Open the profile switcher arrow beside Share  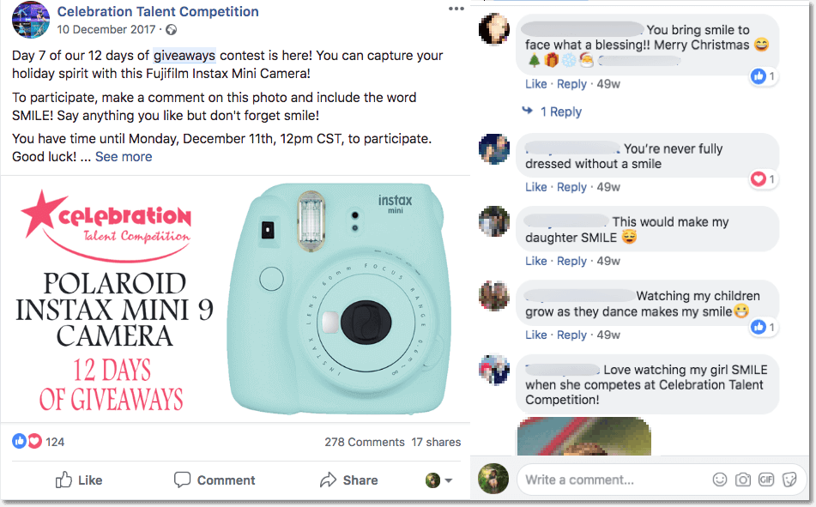click(446, 480)
